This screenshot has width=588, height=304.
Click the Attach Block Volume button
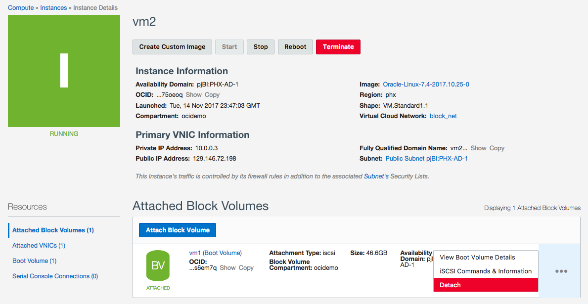[178, 230]
